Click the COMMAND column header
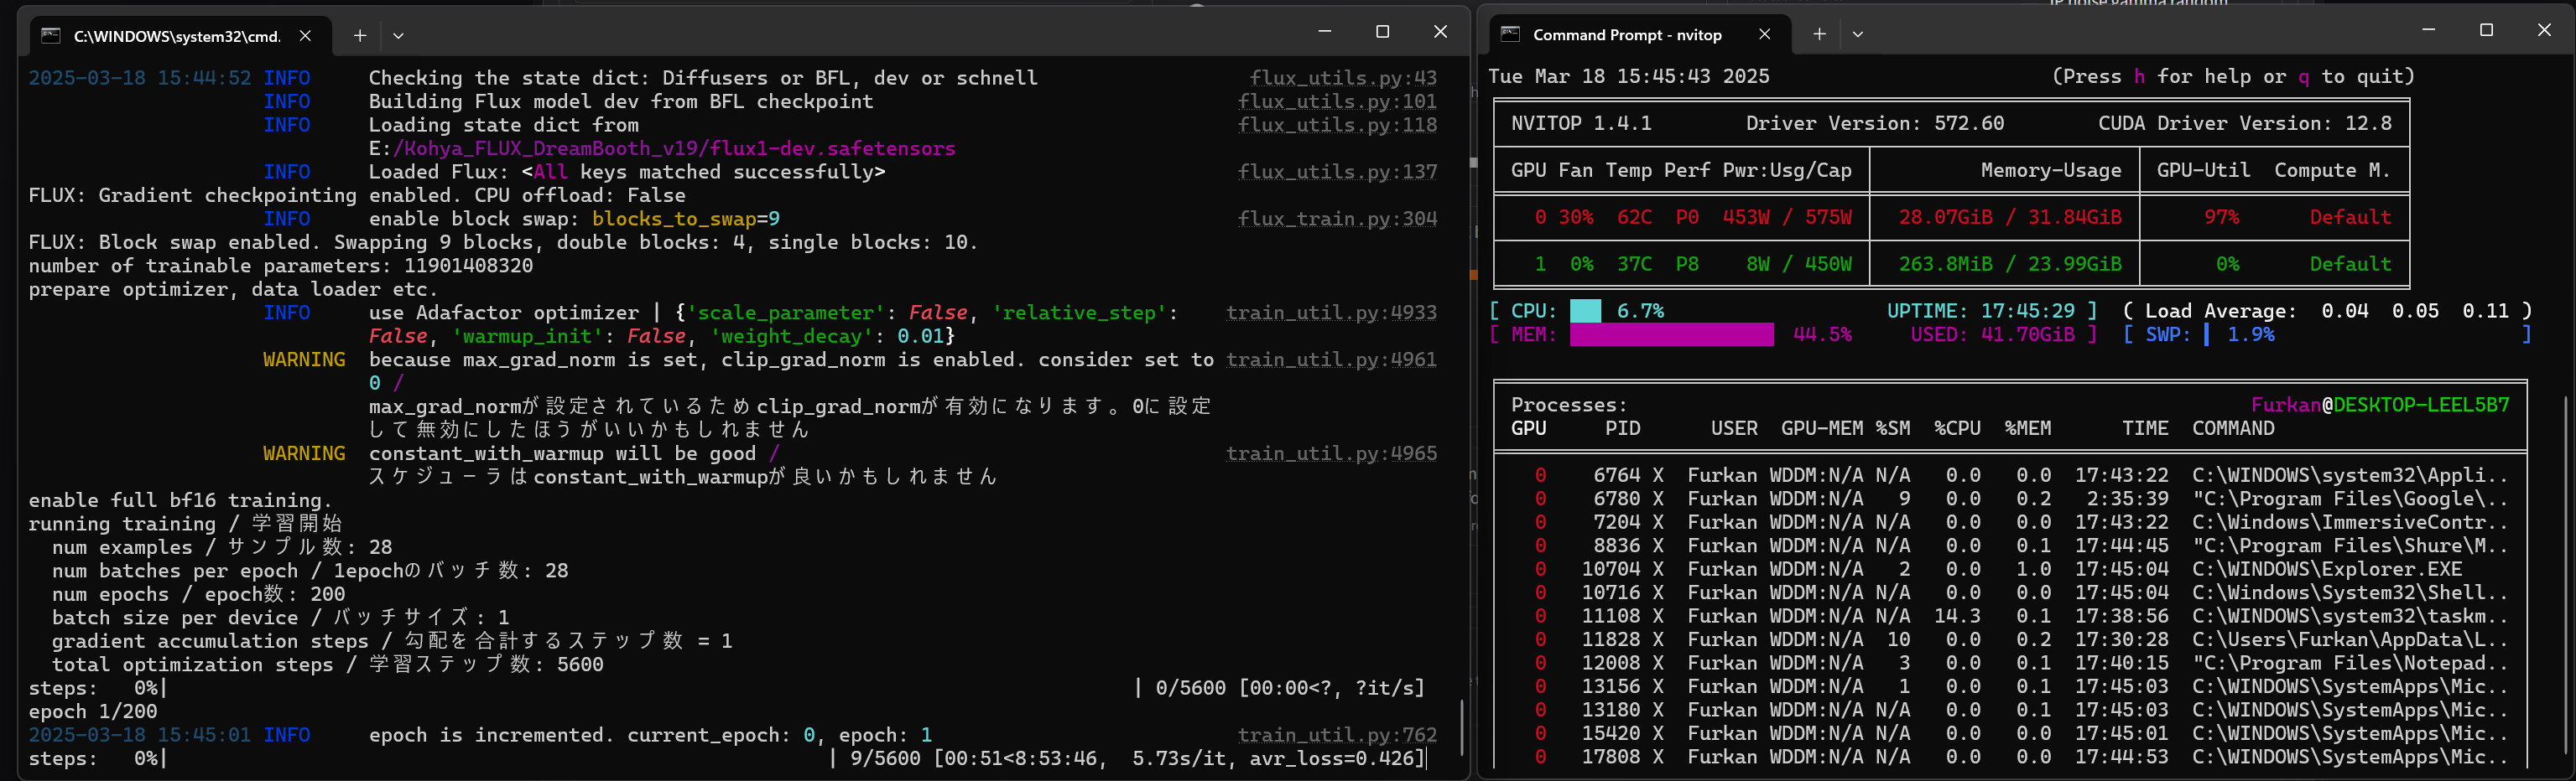 point(2233,428)
